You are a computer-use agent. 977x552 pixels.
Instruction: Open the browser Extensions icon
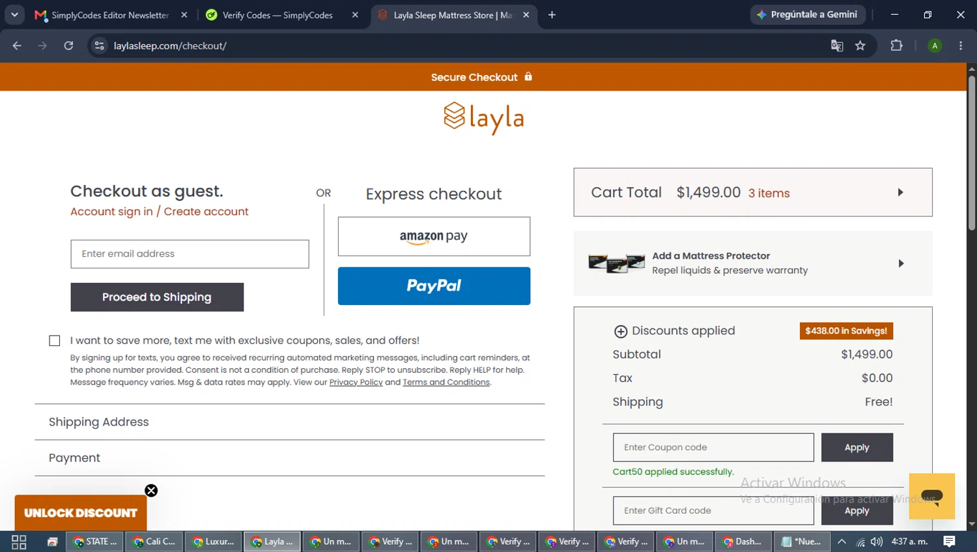896,46
